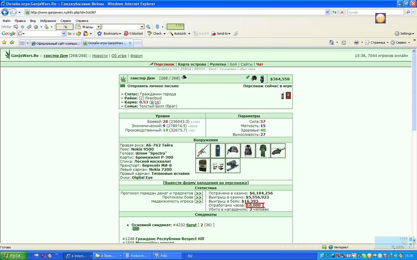
Task: Expand the address bar URL dropdown
Action: pyautogui.click(x=327, y=12)
